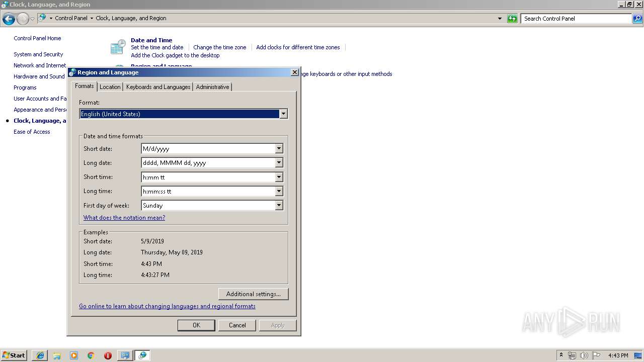Go to Control Panel Home
This screenshot has height=362, width=644.
pyautogui.click(x=37, y=38)
